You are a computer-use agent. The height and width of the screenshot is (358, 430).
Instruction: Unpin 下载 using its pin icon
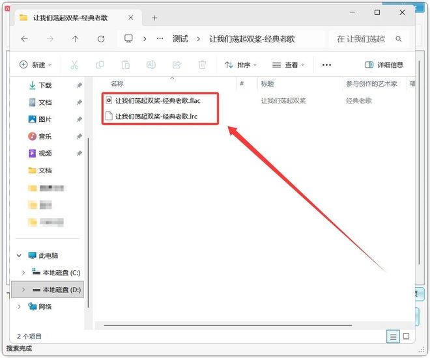pyautogui.click(x=79, y=85)
